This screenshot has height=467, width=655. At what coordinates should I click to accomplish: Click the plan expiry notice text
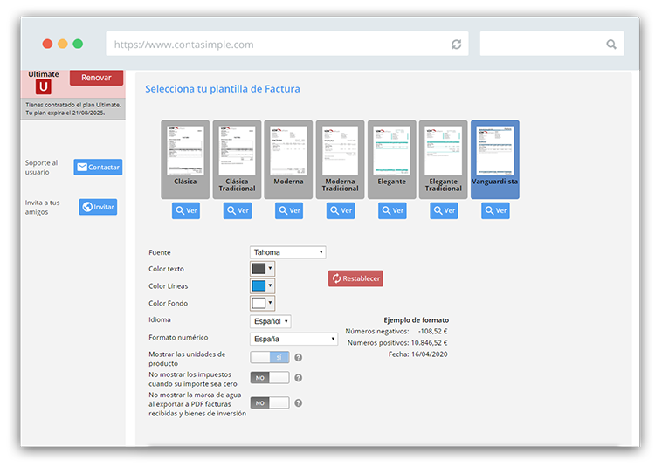point(73,109)
